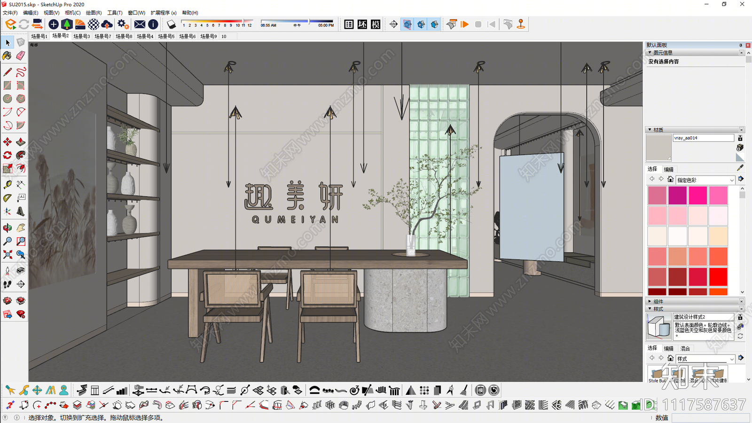752x423 pixels.
Task: Collapse the 材质 panel
Action: pos(650,130)
